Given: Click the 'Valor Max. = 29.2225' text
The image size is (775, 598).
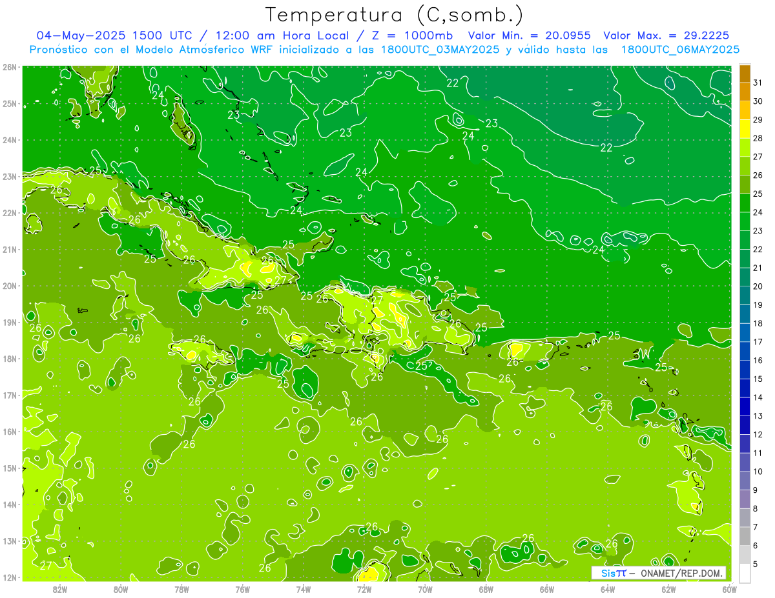Looking at the screenshot, I should (666, 35).
